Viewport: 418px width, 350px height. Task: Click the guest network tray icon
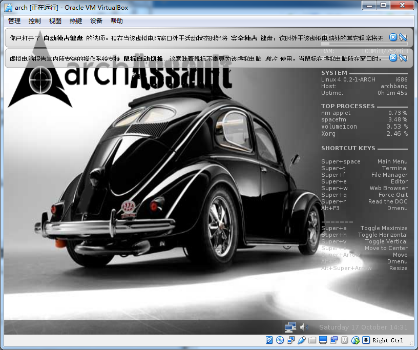pos(290,327)
